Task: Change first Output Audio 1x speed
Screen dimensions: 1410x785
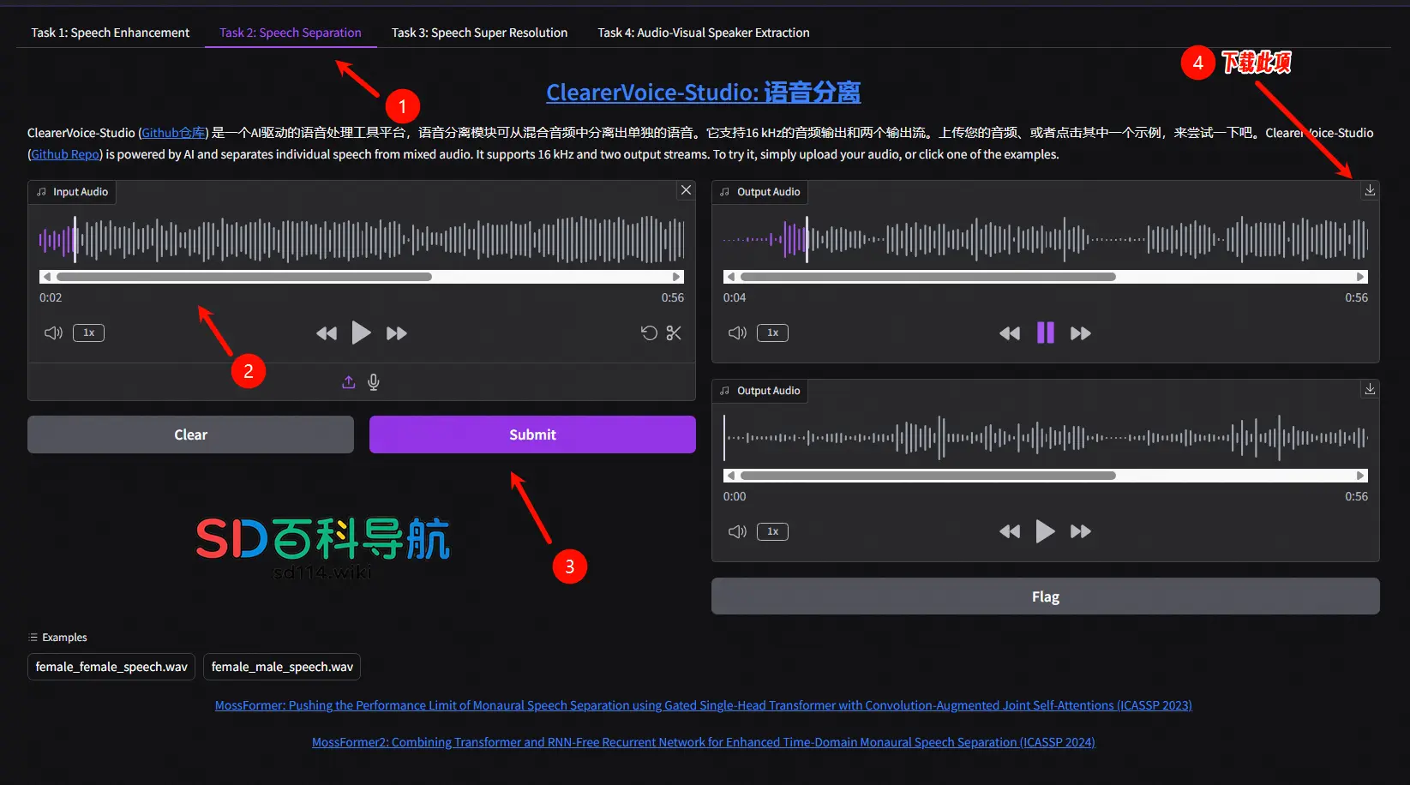Action: [772, 333]
